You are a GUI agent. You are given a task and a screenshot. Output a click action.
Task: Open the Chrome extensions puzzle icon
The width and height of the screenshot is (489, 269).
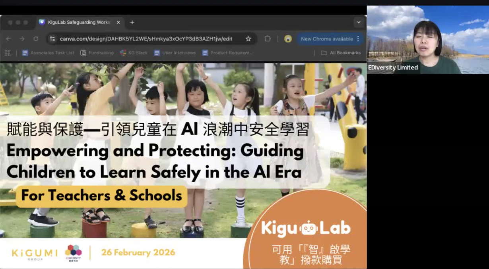point(267,38)
